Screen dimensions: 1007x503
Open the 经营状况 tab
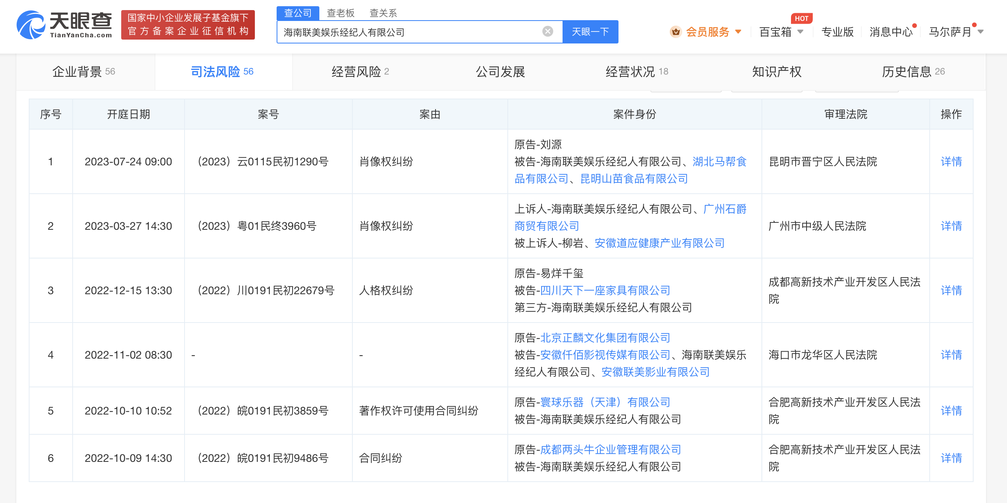point(637,71)
